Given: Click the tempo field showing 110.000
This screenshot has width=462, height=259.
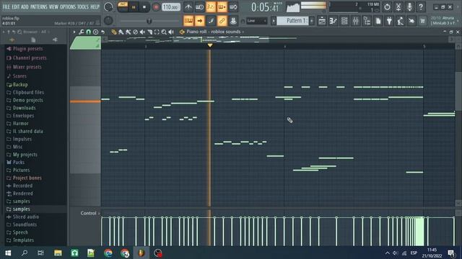Looking at the screenshot, I should 171,7.
